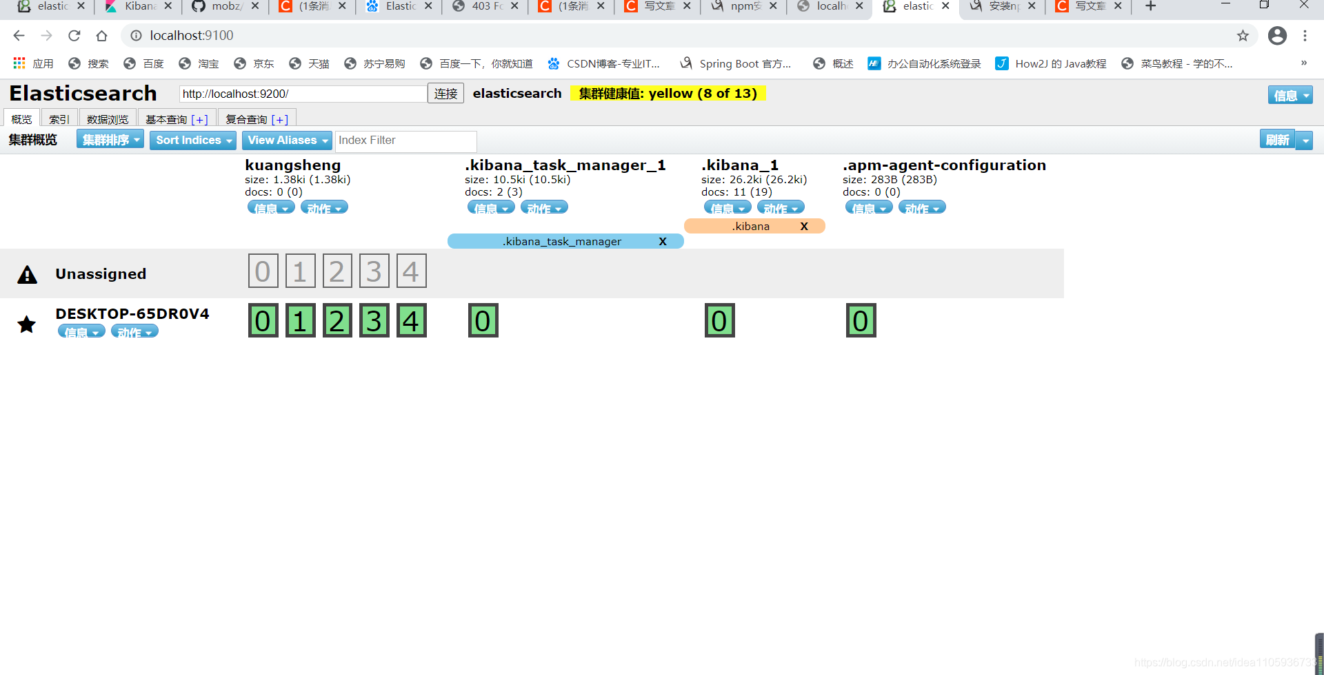
Task: Click the 连接 connect button
Action: 445,94
